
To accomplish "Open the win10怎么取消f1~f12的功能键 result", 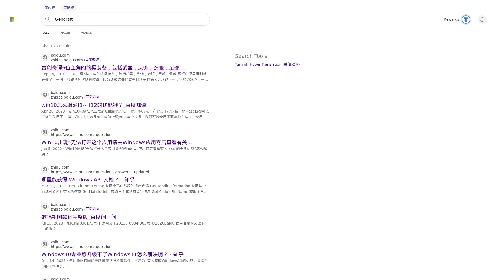I will coord(94,105).
